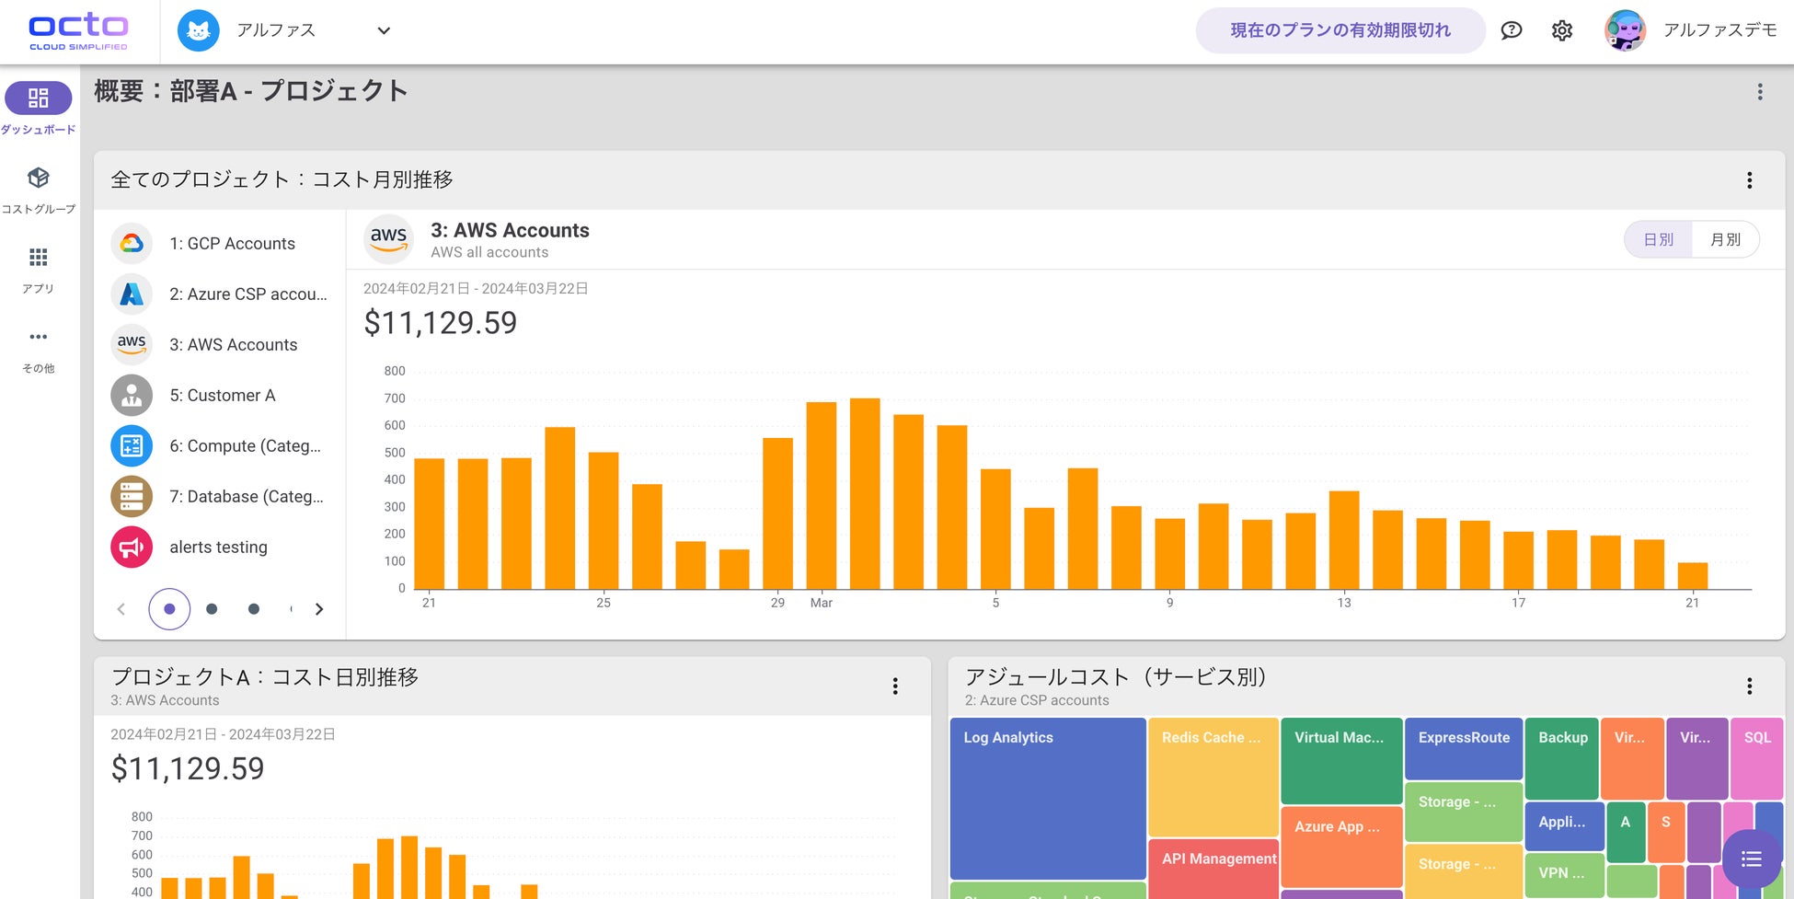Click the Other (ellipsis) sidebar icon
Image resolution: width=1794 pixels, height=899 pixels.
point(38,338)
